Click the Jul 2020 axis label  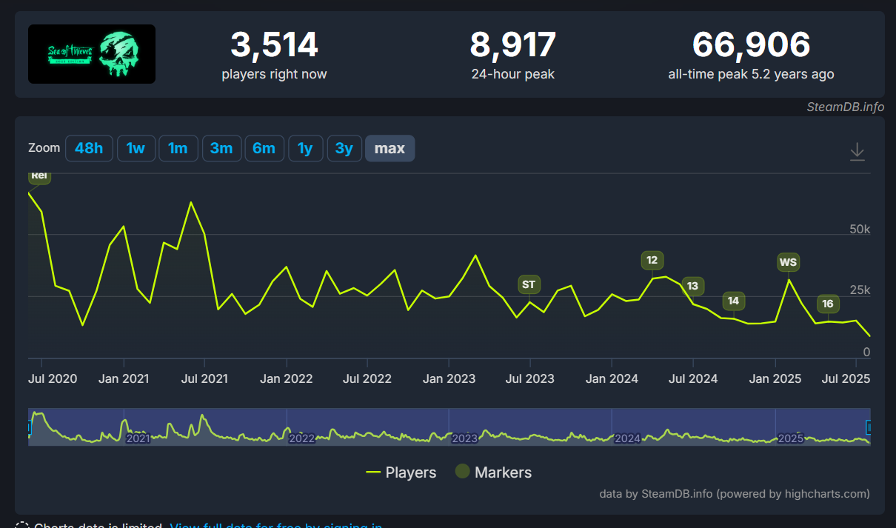click(x=51, y=378)
